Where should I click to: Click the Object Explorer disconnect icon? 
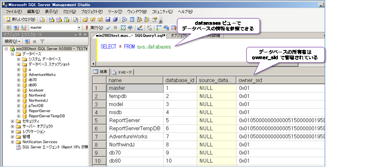(x=28, y=41)
